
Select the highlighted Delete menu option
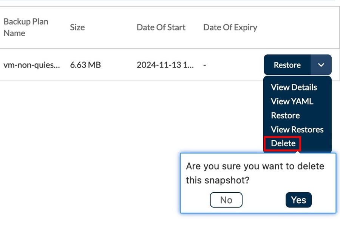(283, 143)
